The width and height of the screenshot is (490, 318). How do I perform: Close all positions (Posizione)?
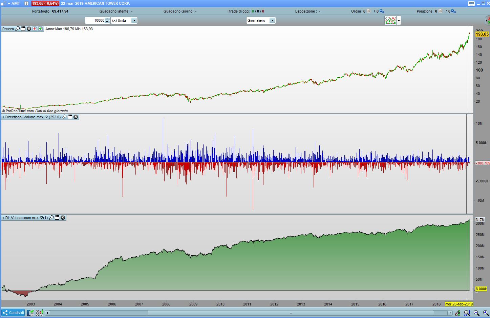pyautogui.click(x=441, y=11)
